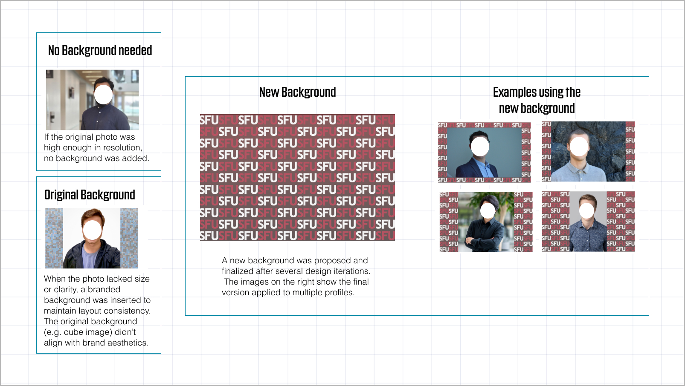Screen dimensions: 685x386
Task: Click the example photo of man in suit
Action: point(485,153)
